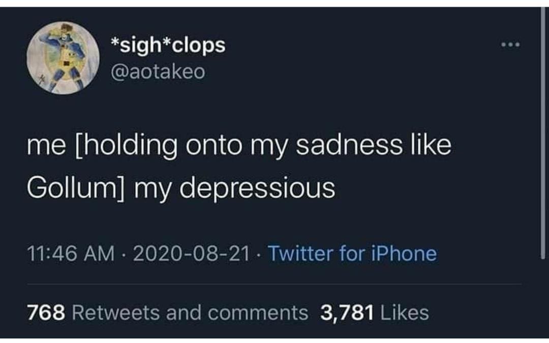The height and width of the screenshot is (343, 549).
Task: Click the tweet text about Gollum
Action: [239, 166]
